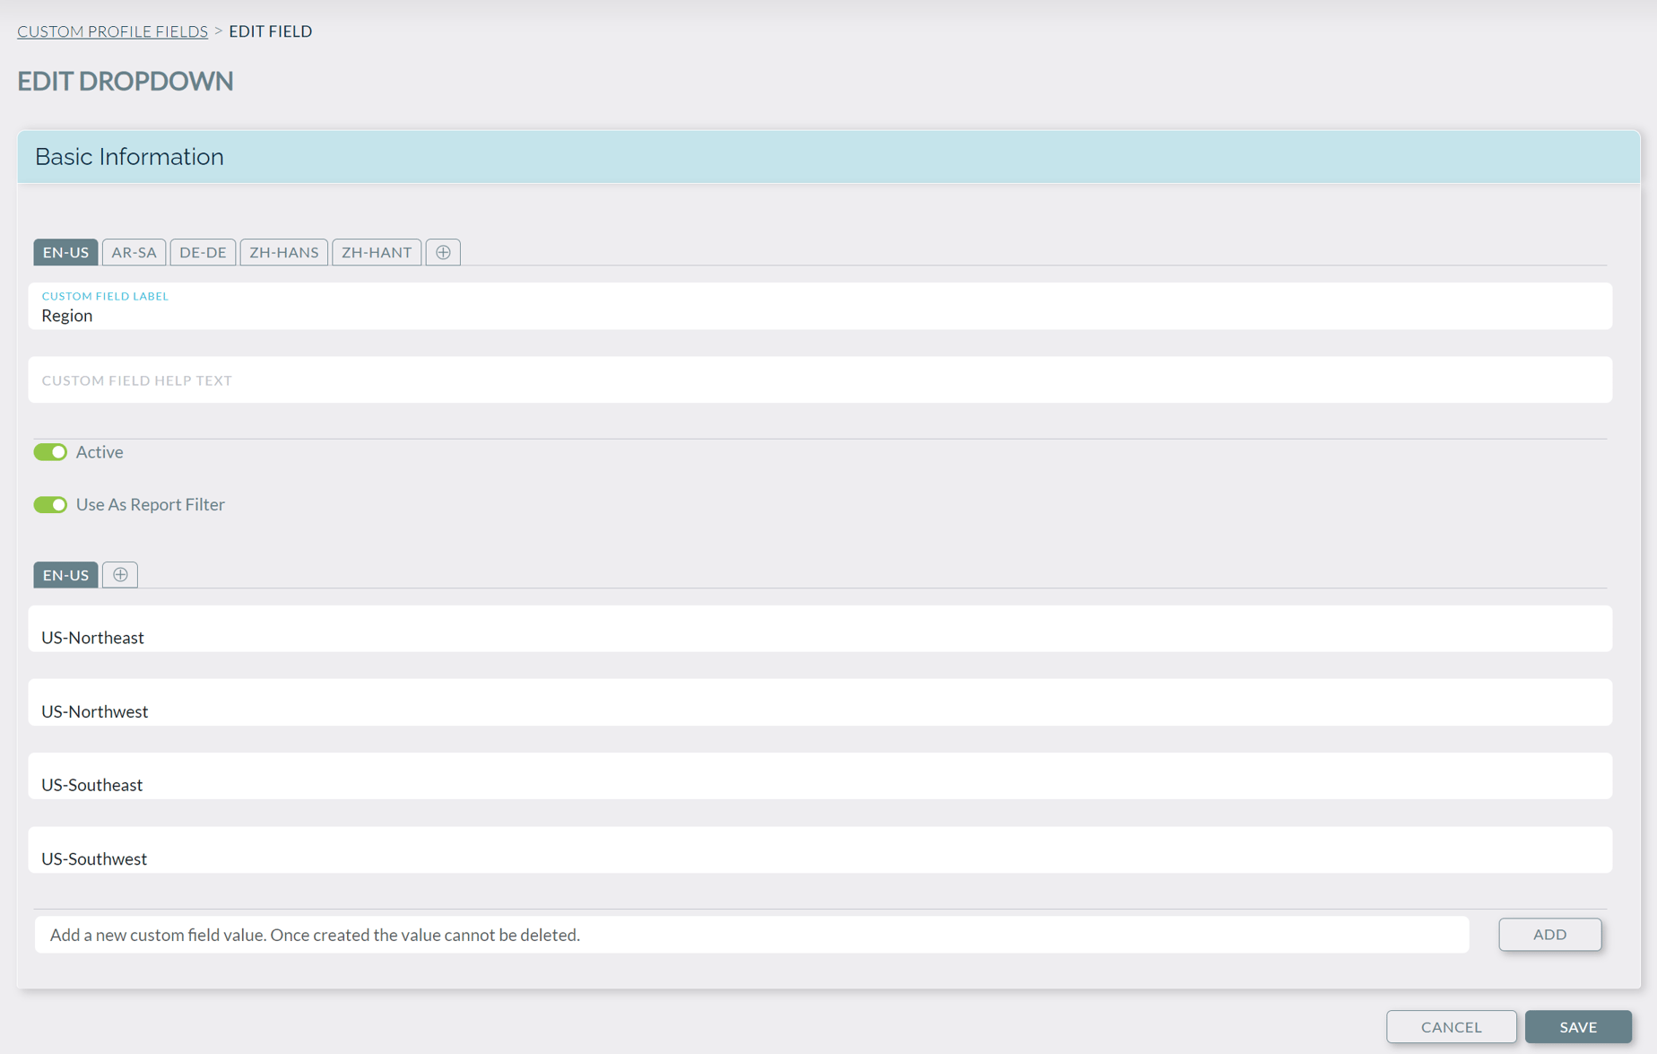Click the CANCEL button

1451,1026
